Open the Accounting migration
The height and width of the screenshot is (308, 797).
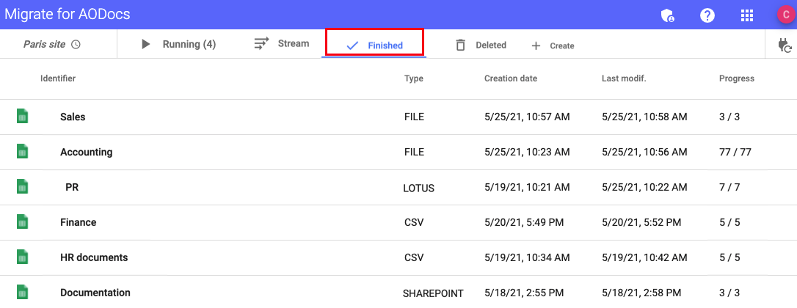87,152
